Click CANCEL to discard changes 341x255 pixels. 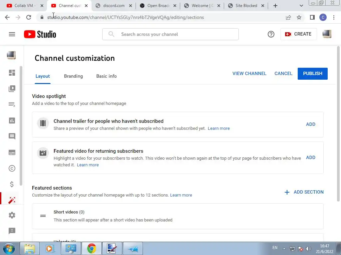coord(283,73)
